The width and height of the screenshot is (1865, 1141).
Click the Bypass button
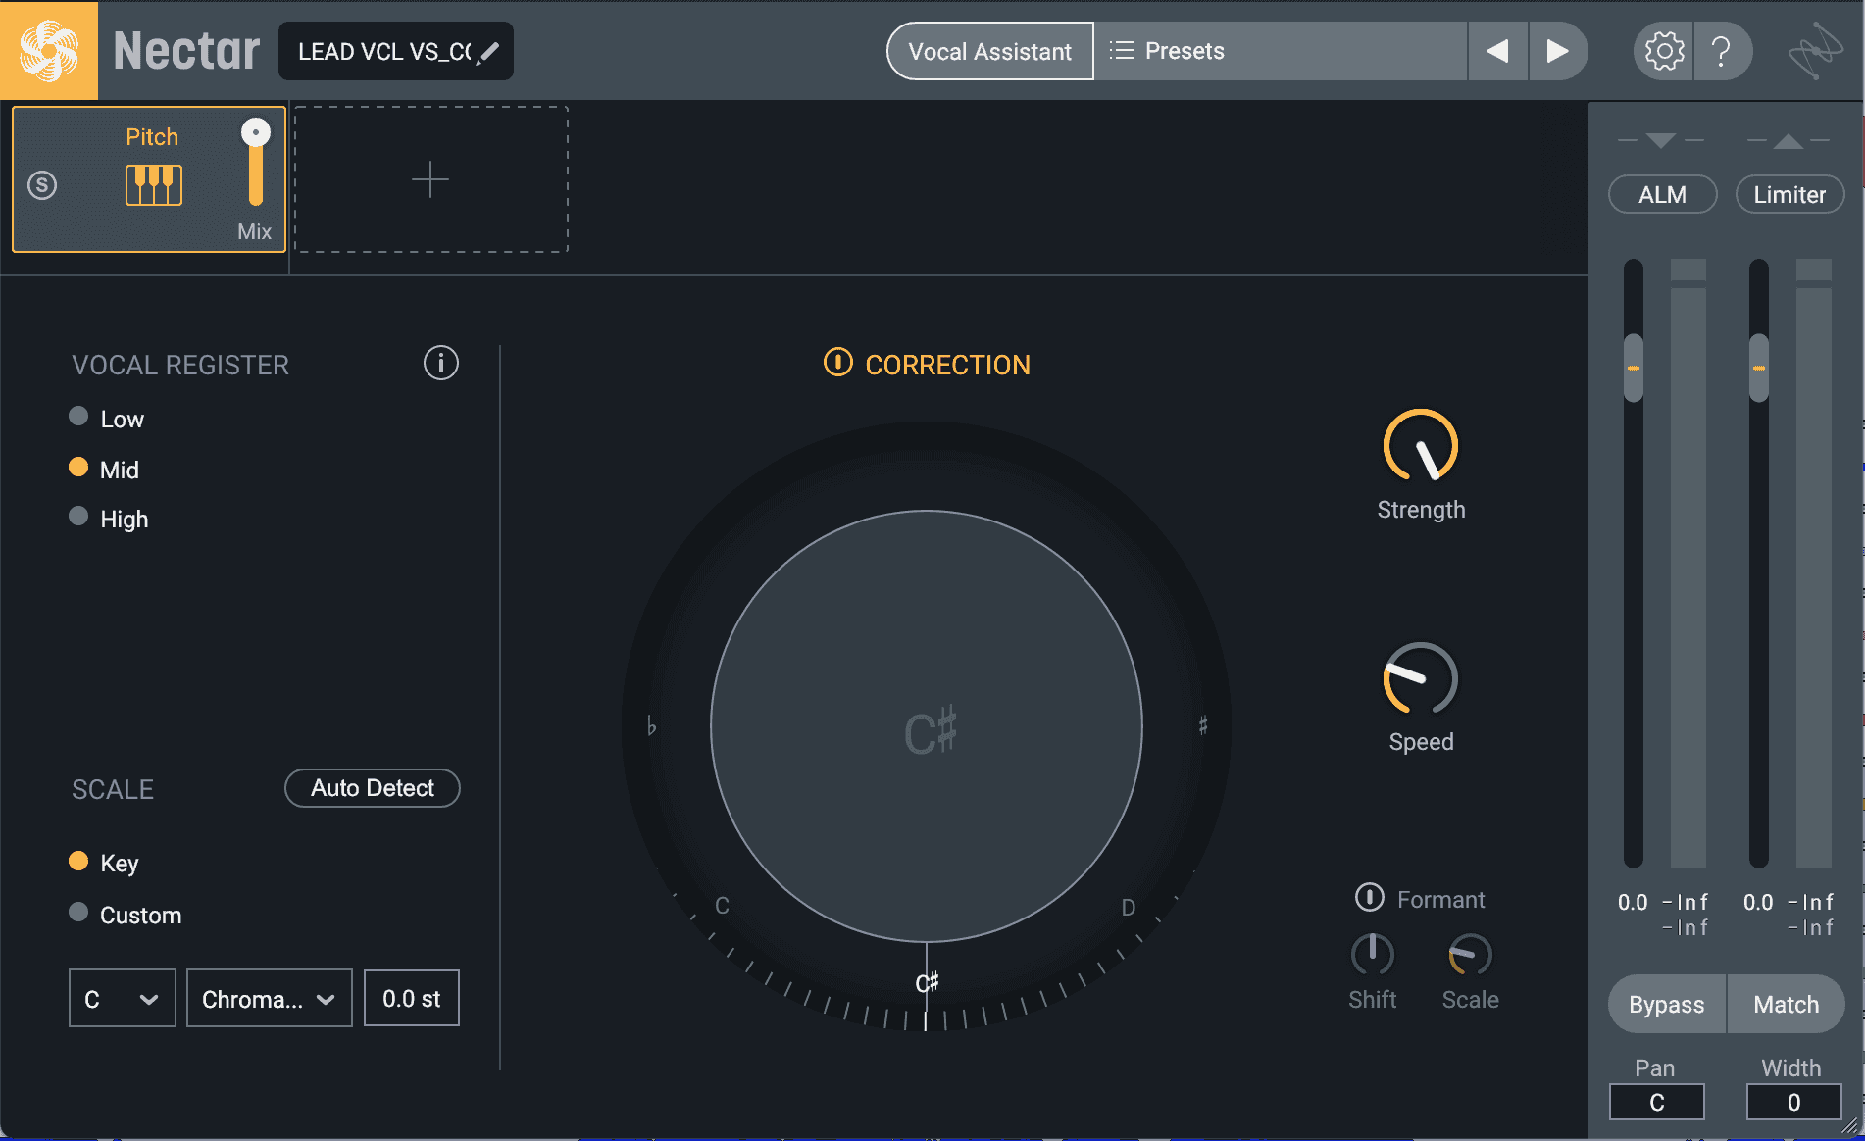[1667, 1004]
